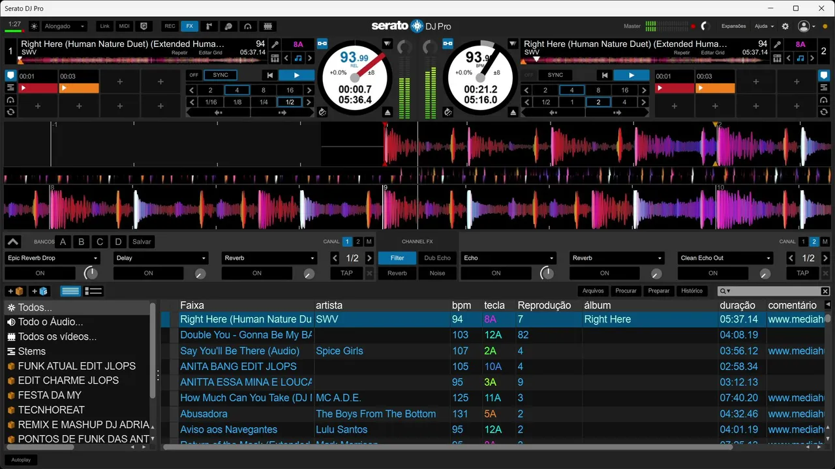Select deck 1 loop roll circular-arrows icon
This screenshot has height=469, width=835.
pyautogui.click(x=10, y=112)
